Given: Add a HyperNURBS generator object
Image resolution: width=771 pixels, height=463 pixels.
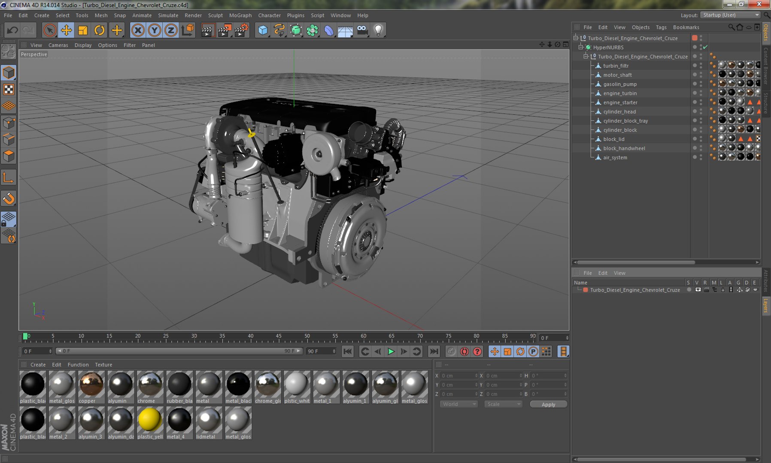Looking at the screenshot, I should [x=296, y=30].
